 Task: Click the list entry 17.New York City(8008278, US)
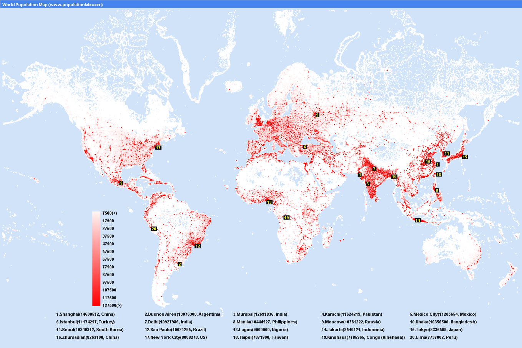[176, 337]
